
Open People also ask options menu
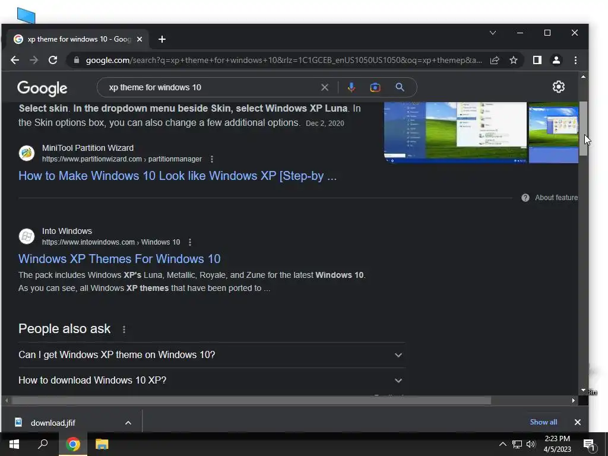124,329
